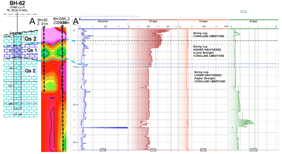Click the upper Qs 2 layer label

[x=30, y=38]
